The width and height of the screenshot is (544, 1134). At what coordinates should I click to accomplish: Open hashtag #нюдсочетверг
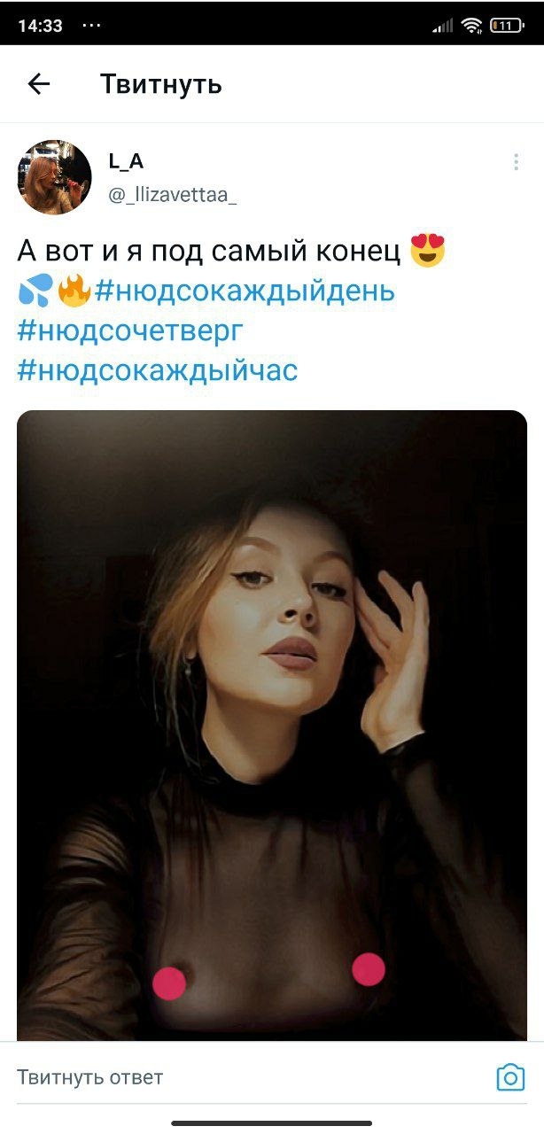pyautogui.click(x=130, y=330)
